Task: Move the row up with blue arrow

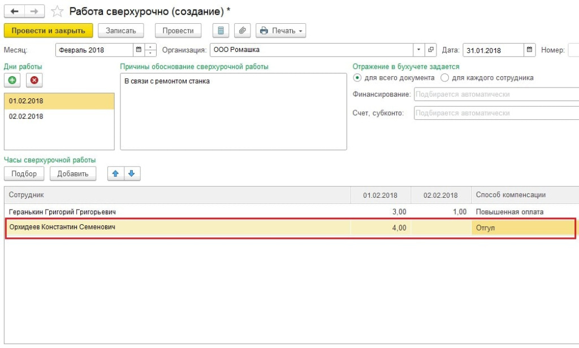Action: tap(116, 173)
